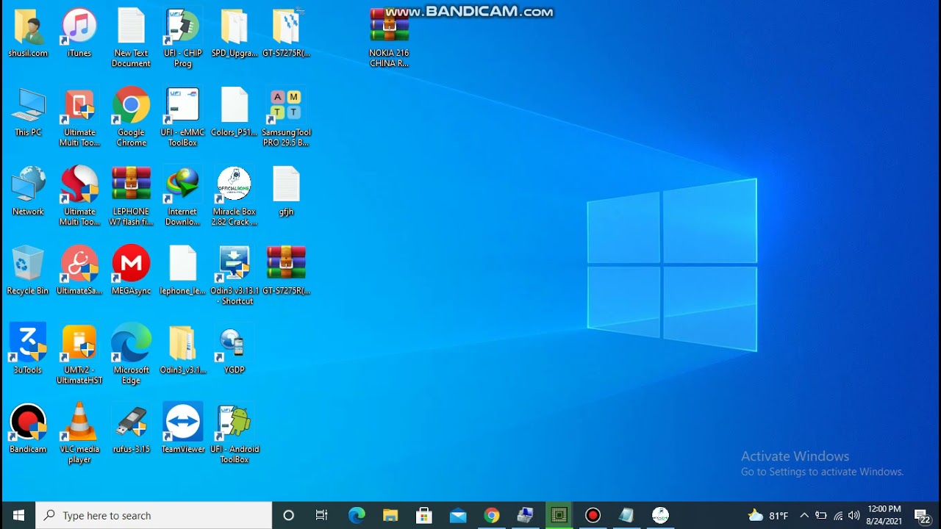Select the Network desktop icon

[28, 192]
